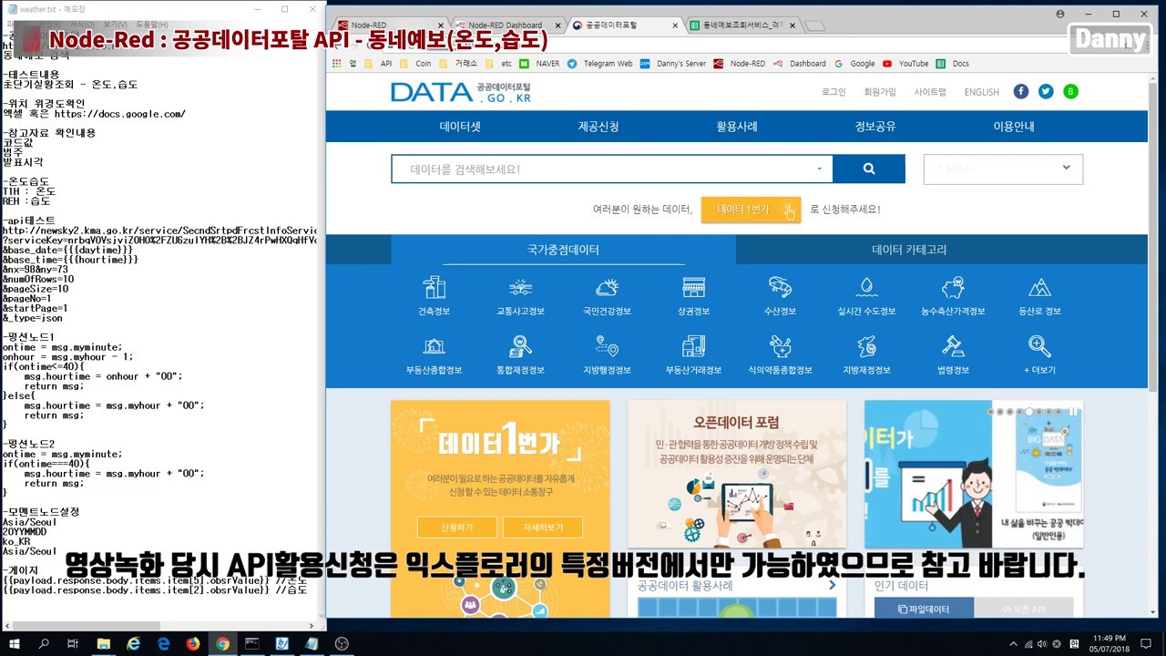Switch site language to ENGLISH
Screen dimensions: 1166x656
982,92
